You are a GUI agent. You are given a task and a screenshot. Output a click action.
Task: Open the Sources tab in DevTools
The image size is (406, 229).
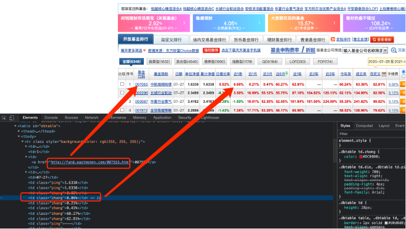tap(71, 117)
